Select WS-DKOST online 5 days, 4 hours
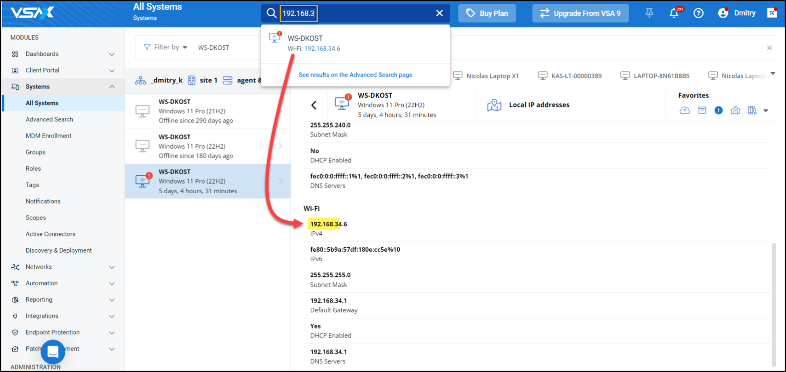Screen dimensions: 786x372 pyautogui.click(x=207, y=181)
